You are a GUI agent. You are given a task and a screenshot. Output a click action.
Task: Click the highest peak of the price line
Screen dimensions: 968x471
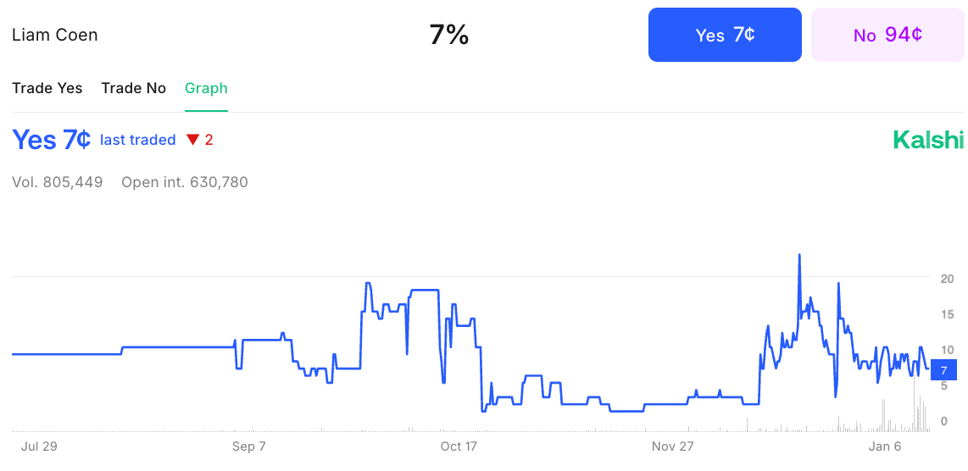click(799, 255)
